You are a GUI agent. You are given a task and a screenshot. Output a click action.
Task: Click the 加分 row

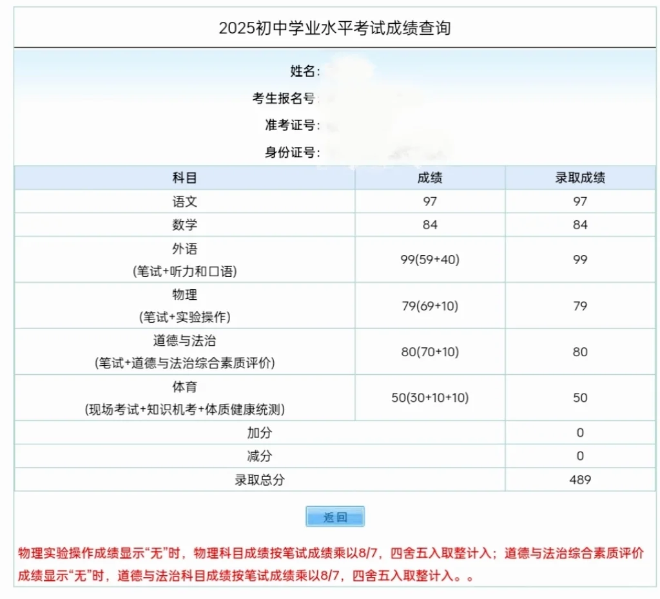258,433
